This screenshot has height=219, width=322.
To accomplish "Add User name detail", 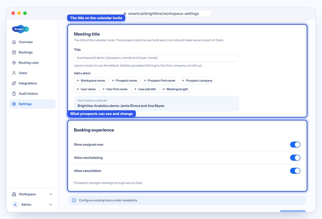I will 86,89.
